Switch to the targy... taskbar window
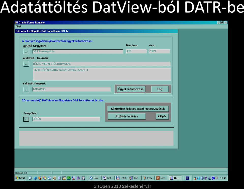 148,178
